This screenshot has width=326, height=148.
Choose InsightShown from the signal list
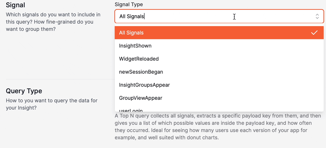point(135,46)
